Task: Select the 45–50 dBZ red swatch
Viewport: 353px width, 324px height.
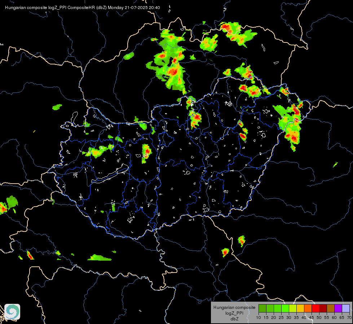Action: [316, 308]
